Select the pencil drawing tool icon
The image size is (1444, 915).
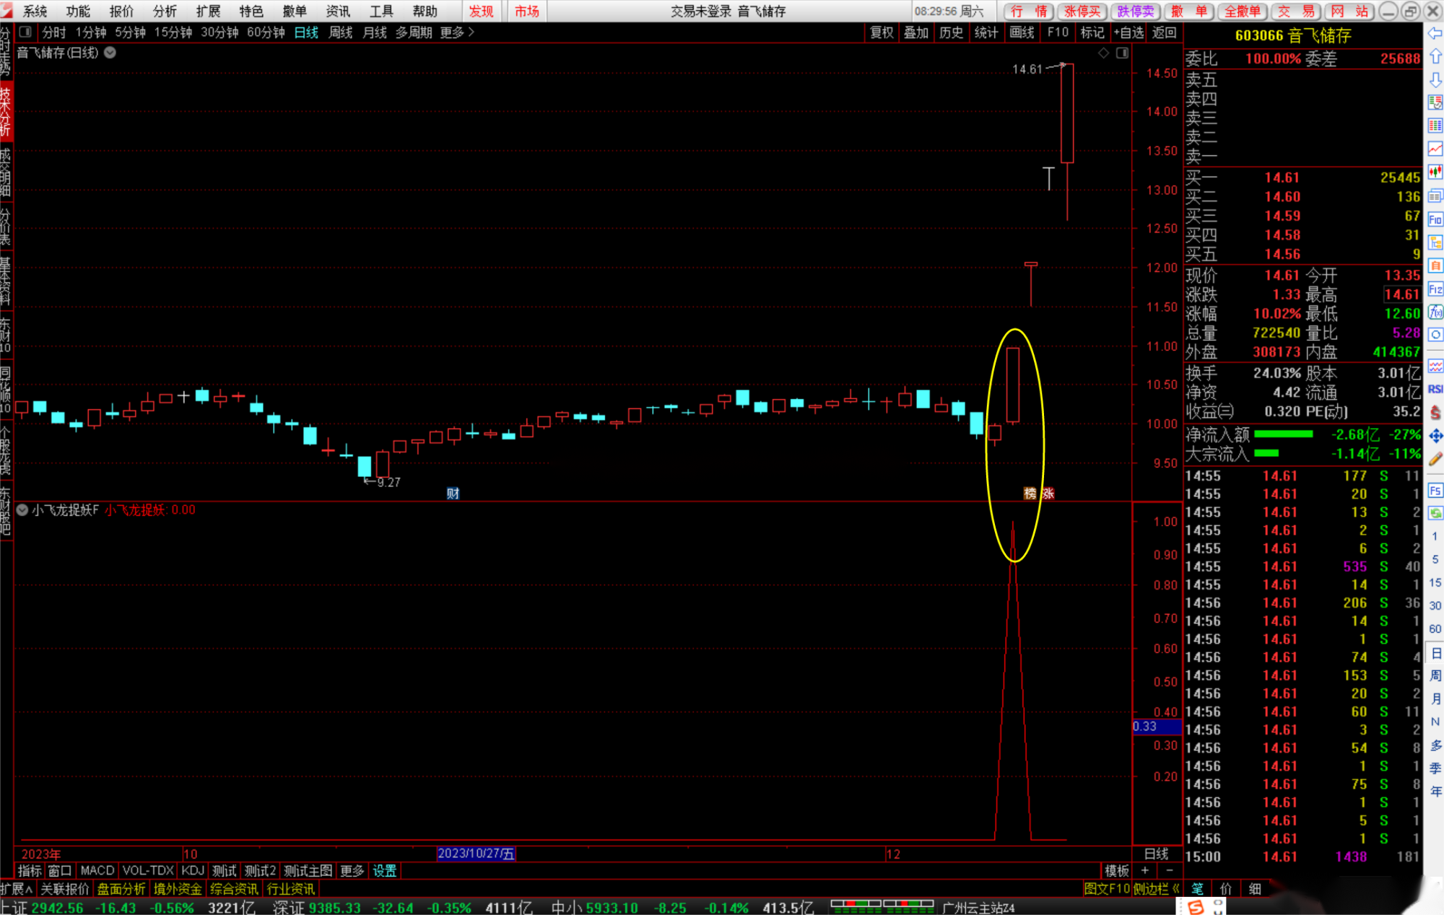(1435, 459)
